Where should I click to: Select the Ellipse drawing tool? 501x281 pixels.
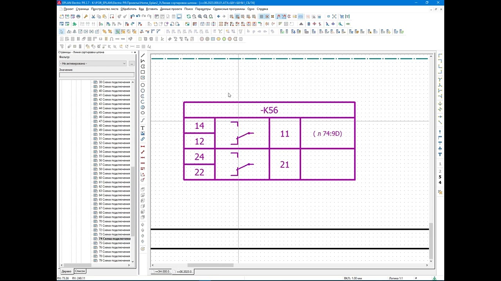coord(143,113)
